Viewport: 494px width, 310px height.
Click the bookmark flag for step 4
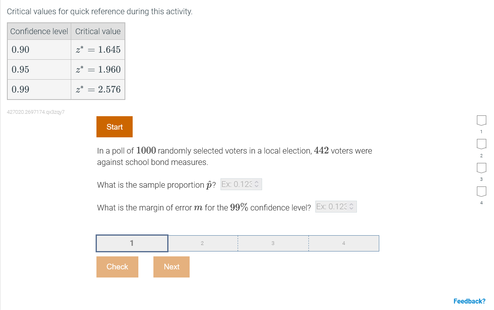point(481,191)
